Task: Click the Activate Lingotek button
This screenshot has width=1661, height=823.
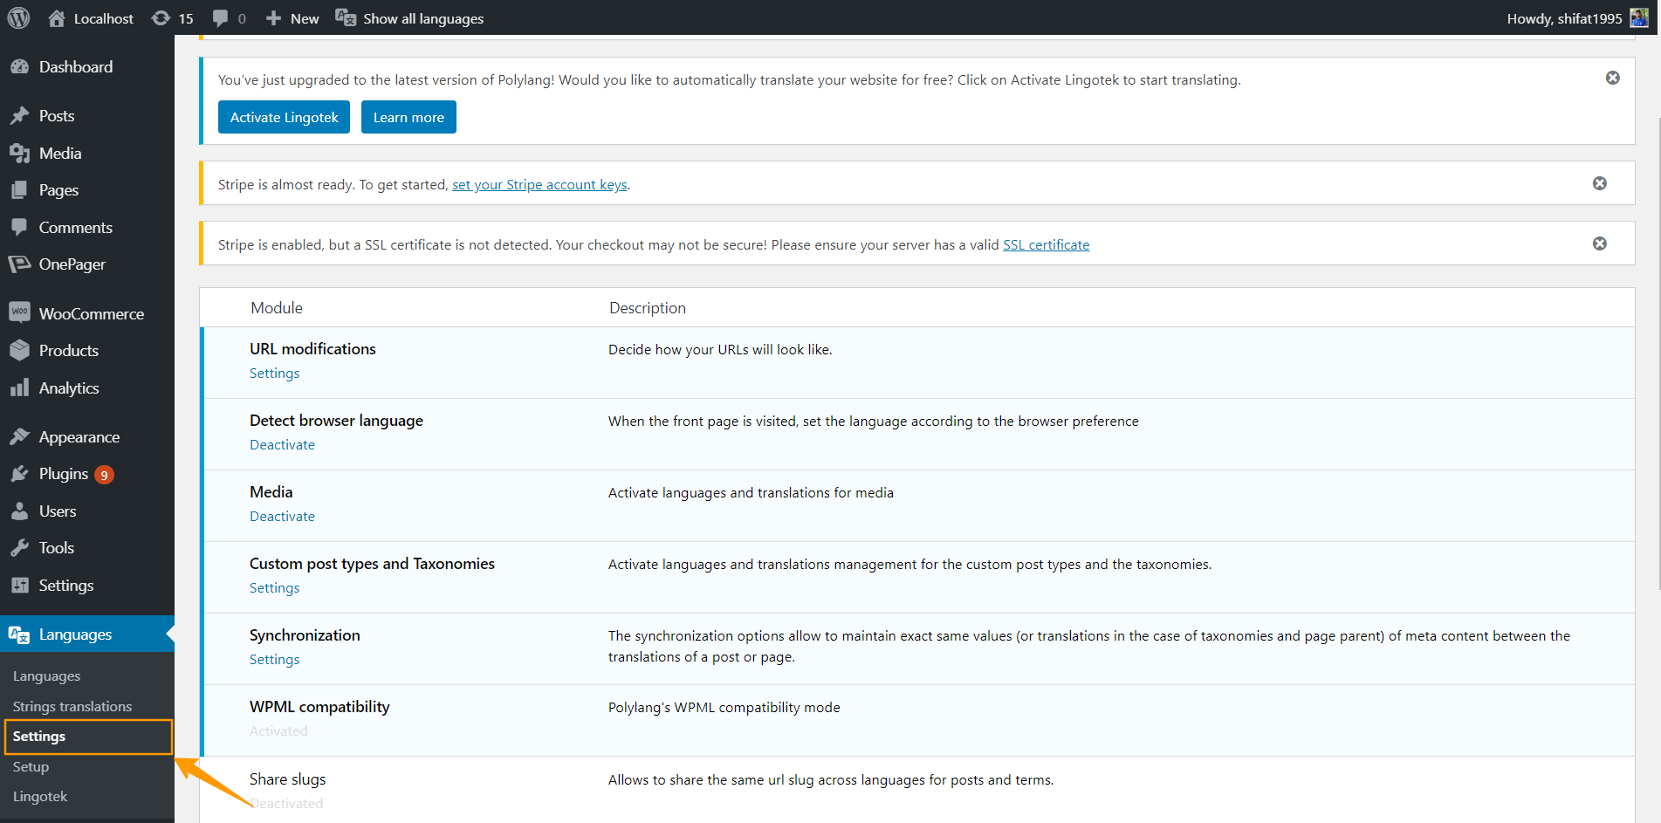Action: click(x=284, y=117)
